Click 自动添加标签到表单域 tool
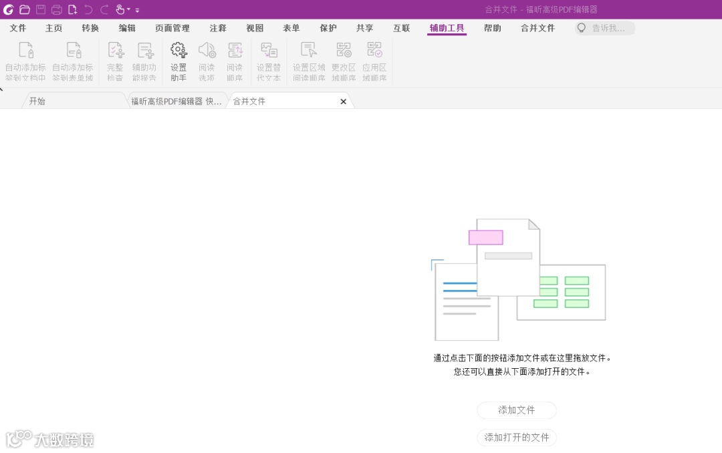Image resolution: width=722 pixels, height=453 pixels. tap(73, 61)
